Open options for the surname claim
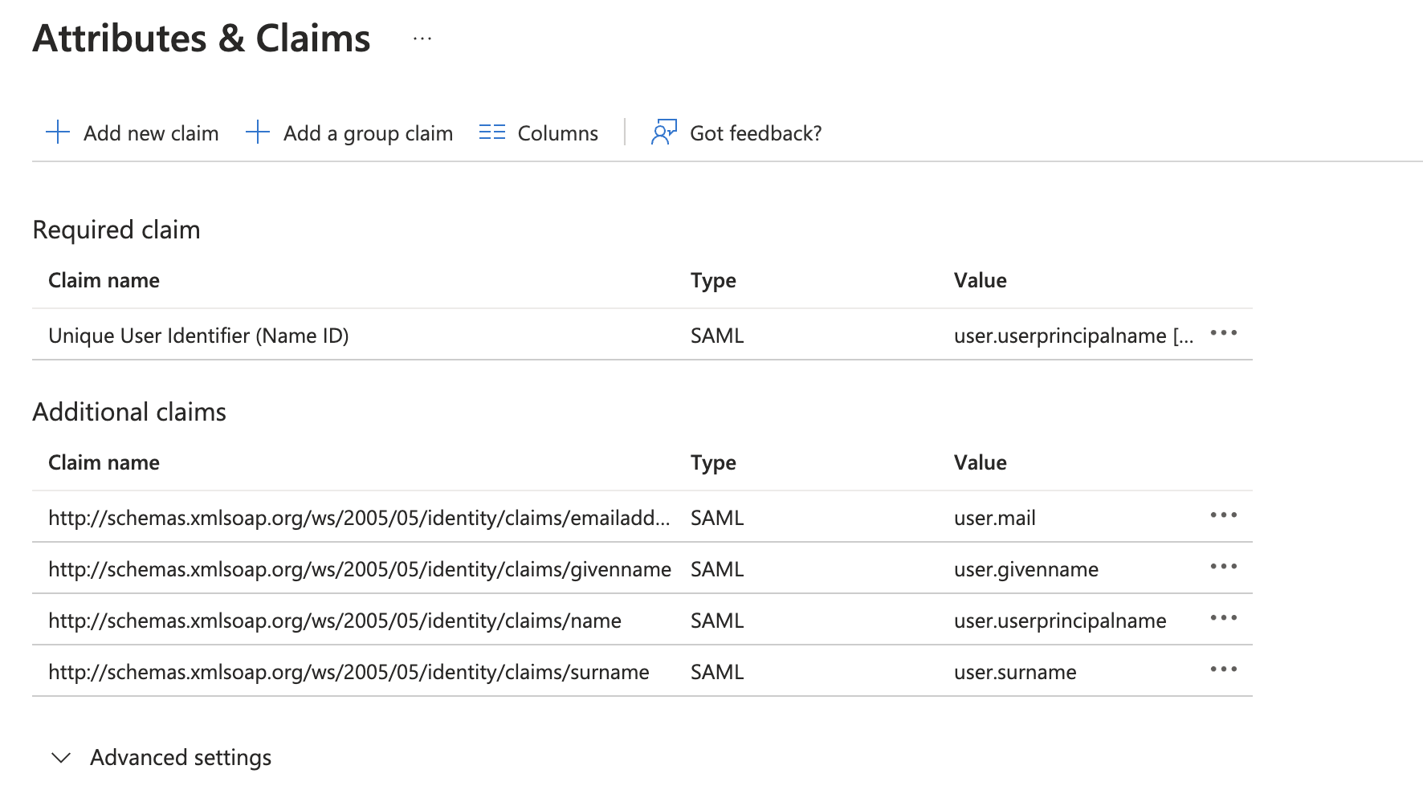This screenshot has height=806, width=1423. 1223,670
